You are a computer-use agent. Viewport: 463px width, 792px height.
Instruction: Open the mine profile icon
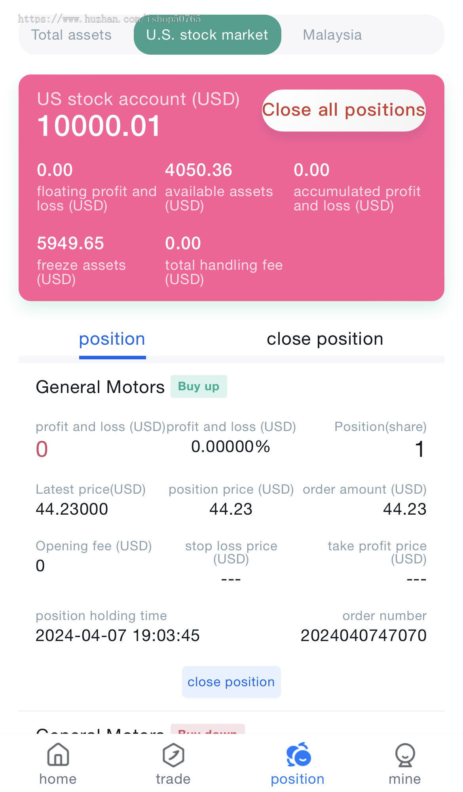tap(404, 755)
